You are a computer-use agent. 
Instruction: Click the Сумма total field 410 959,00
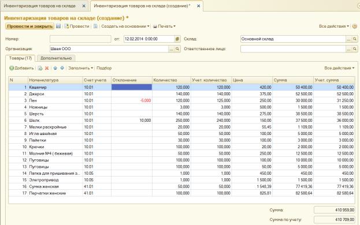pos(334,210)
